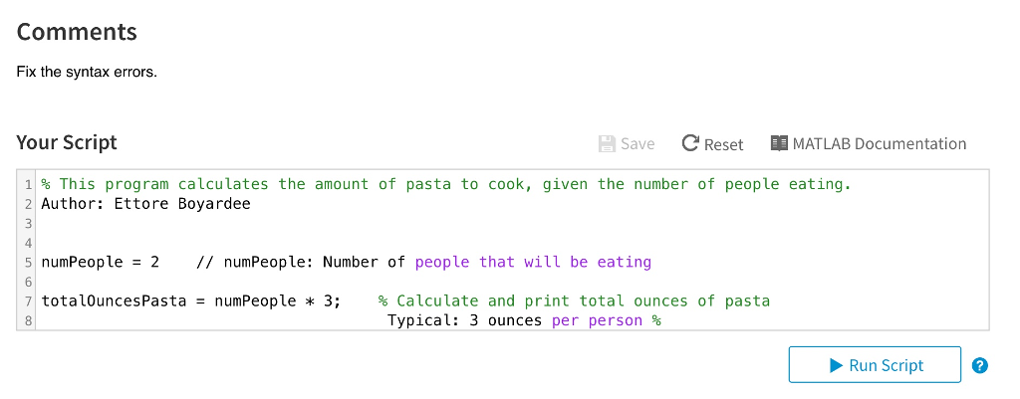This screenshot has width=1020, height=399.
Task: Click the play triangle on Run Script
Action: point(837,366)
